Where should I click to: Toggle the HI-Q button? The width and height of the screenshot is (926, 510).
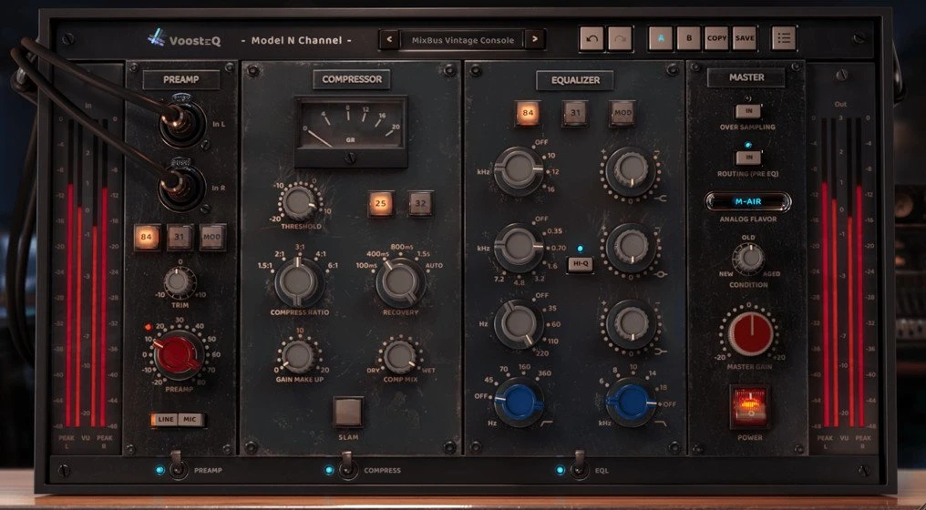(x=580, y=265)
